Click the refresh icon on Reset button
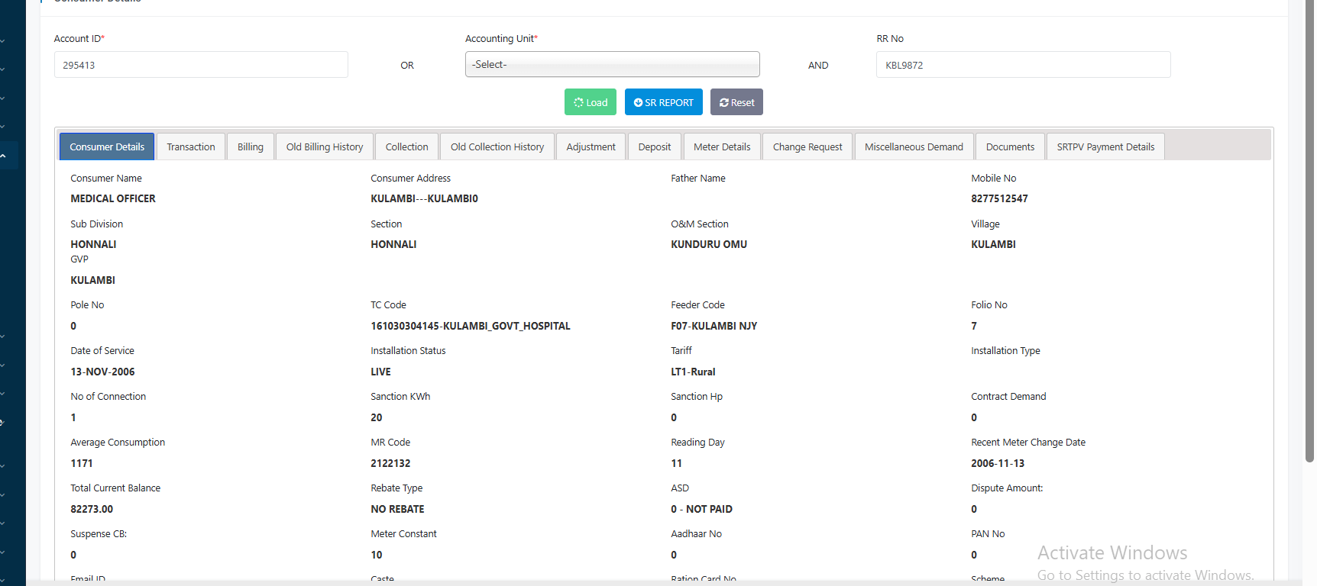Screen dimensions: 1317x586 pyautogui.click(x=723, y=103)
